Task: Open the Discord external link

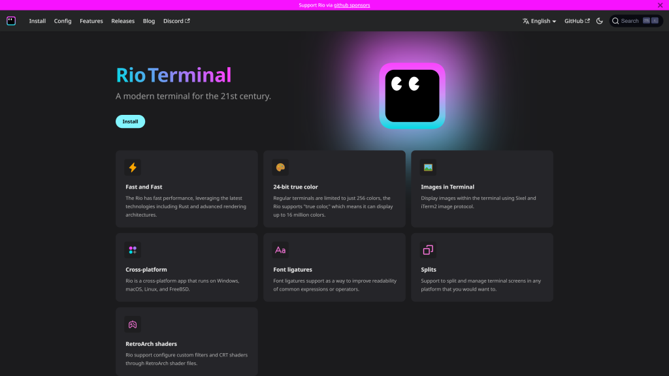Action: [x=176, y=21]
